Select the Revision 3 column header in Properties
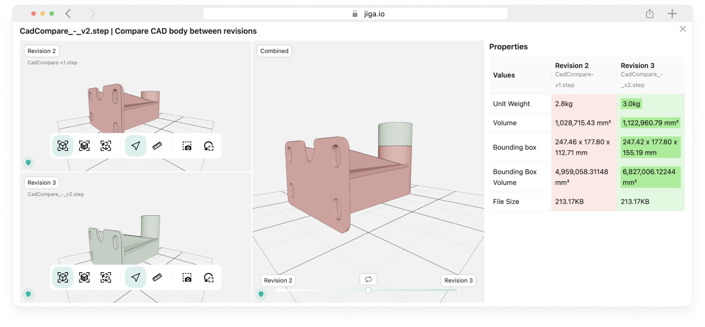 click(x=637, y=66)
